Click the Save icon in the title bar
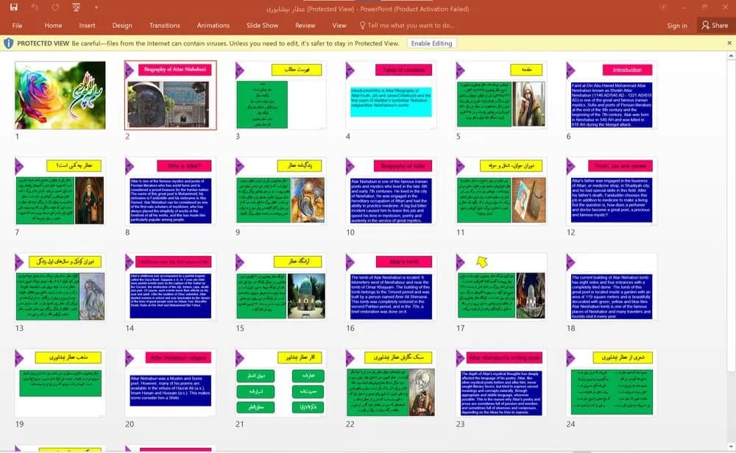 tap(13, 7)
